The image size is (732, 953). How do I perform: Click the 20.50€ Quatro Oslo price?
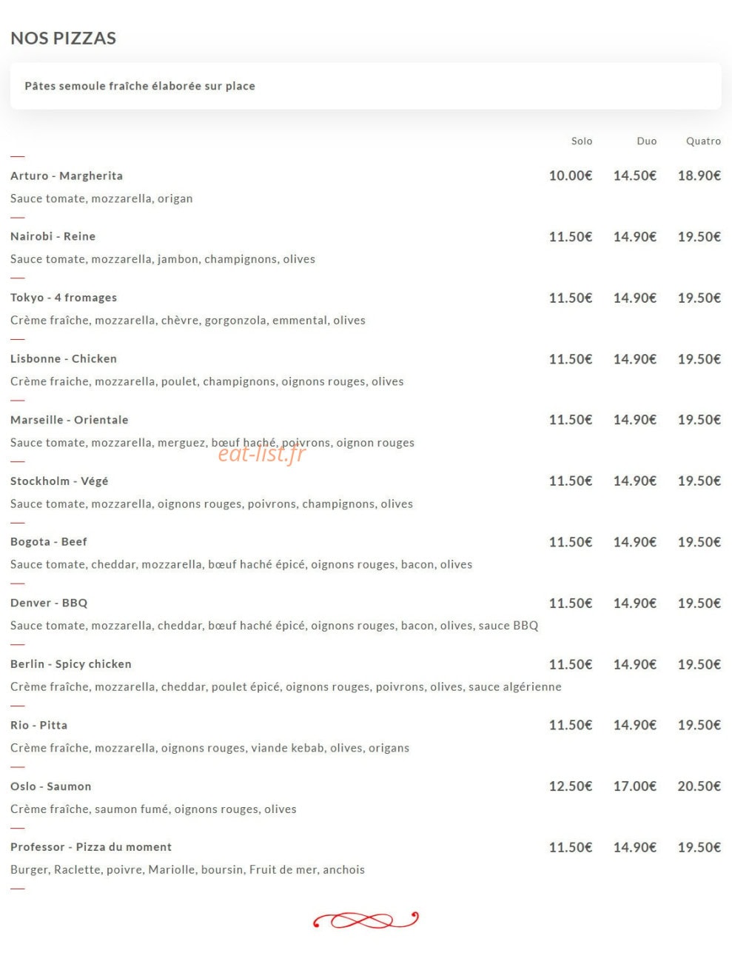(x=699, y=786)
